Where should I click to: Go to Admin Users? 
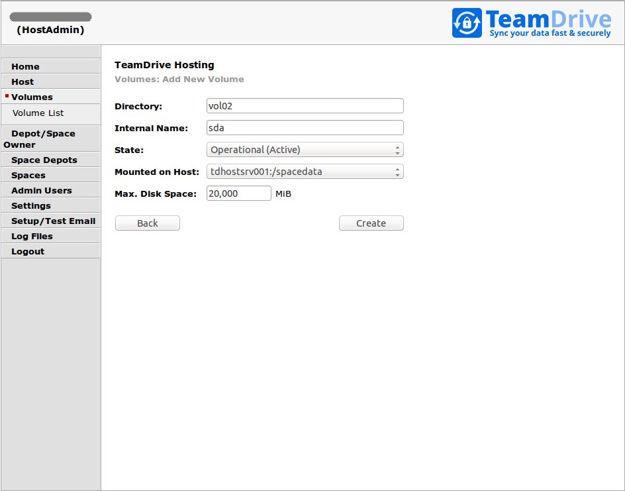[x=50, y=190]
